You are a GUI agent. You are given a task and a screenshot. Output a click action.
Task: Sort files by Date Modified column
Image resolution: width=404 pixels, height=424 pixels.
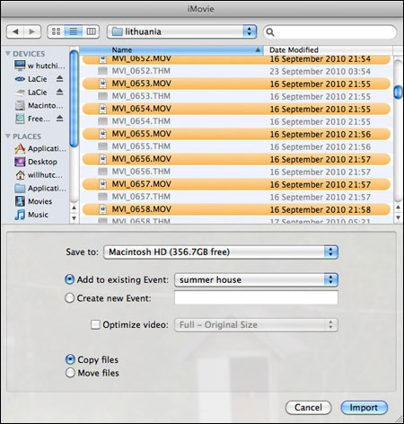[x=328, y=50]
